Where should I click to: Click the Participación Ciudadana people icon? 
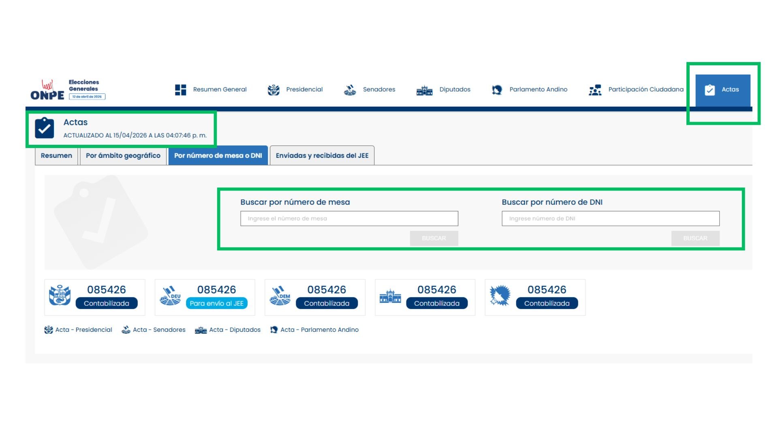(x=595, y=90)
